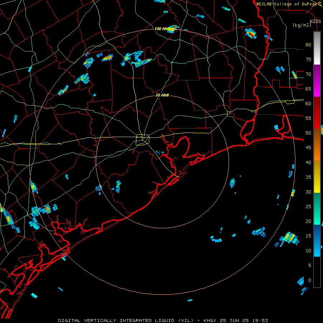This screenshot has height=323, width=323.
Task: Click the 60 value on the scale
Action: coord(308,104)
